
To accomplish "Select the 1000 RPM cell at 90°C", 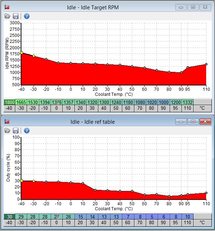I will point(164,102).
